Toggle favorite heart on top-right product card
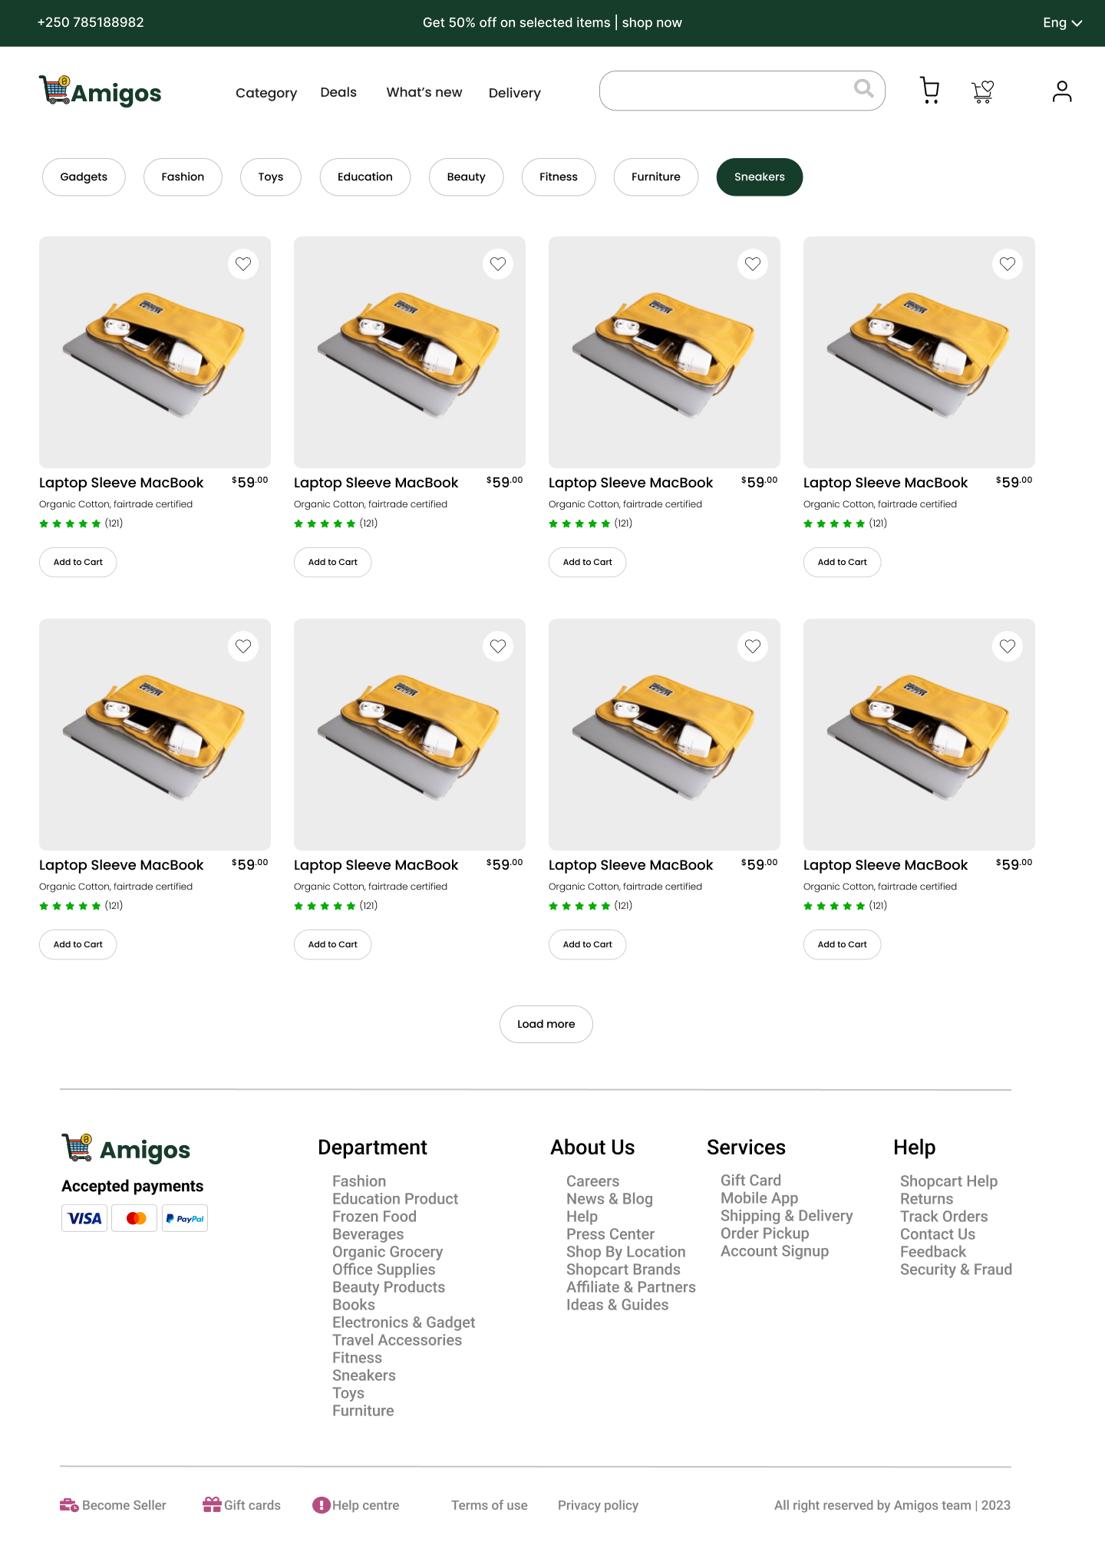 point(1008,264)
